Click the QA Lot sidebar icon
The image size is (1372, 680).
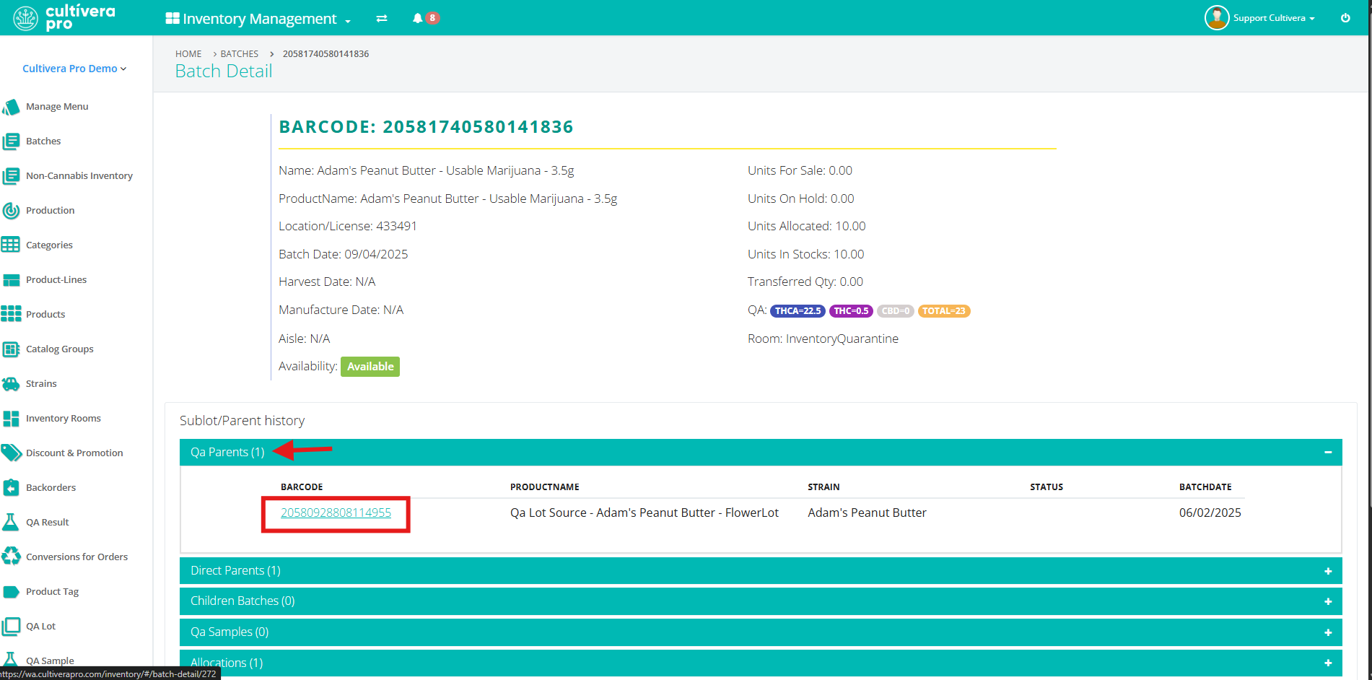[11, 627]
